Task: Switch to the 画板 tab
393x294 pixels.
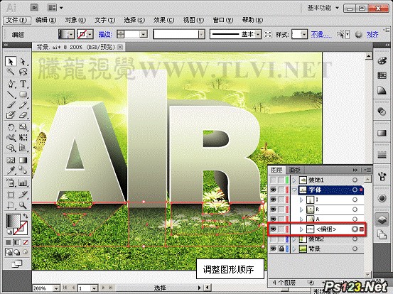Action: click(x=294, y=170)
